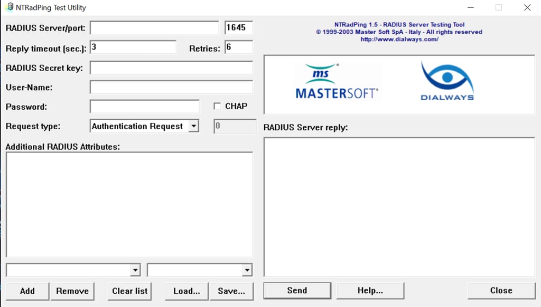Enable the CHAP checkbox

pos(217,105)
